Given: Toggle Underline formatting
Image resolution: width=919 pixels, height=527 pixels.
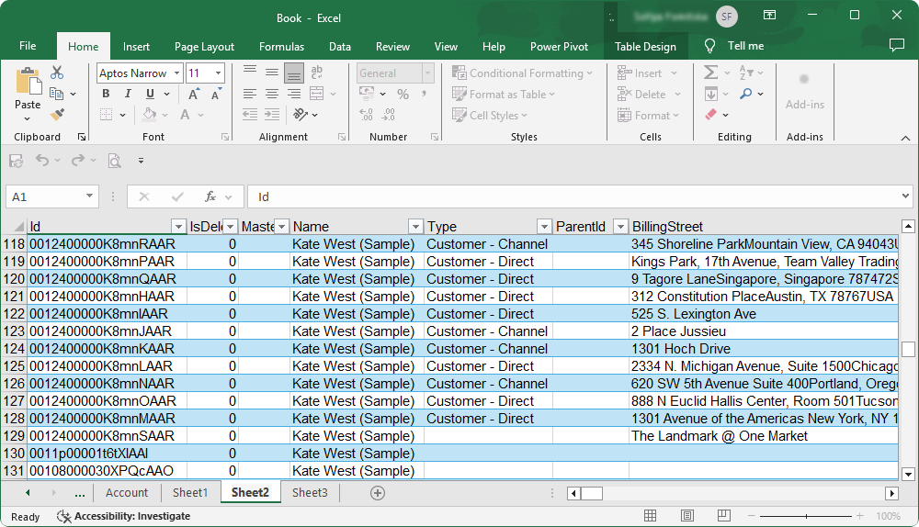Looking at the screenshot, I should coord(150,94).
